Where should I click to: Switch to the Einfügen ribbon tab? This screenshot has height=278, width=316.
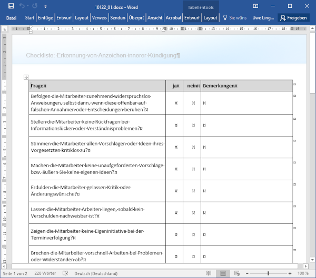(45, 17)
